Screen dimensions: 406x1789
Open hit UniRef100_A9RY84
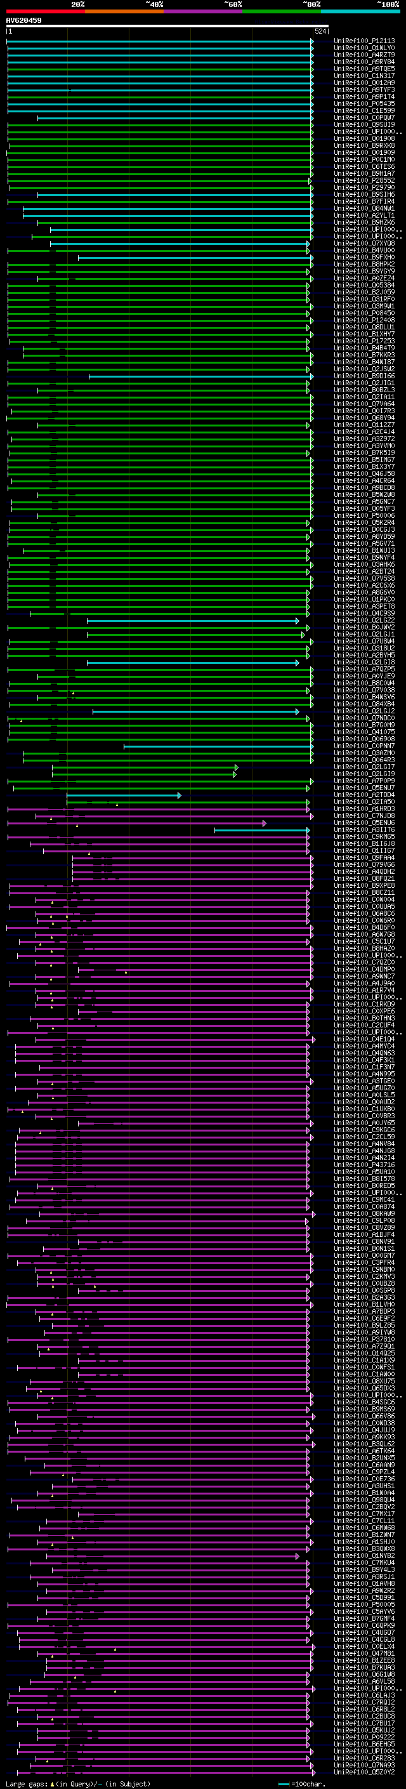coord(364,62)
